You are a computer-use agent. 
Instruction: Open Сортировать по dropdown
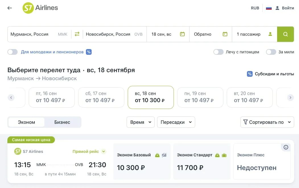click(267, 122)
